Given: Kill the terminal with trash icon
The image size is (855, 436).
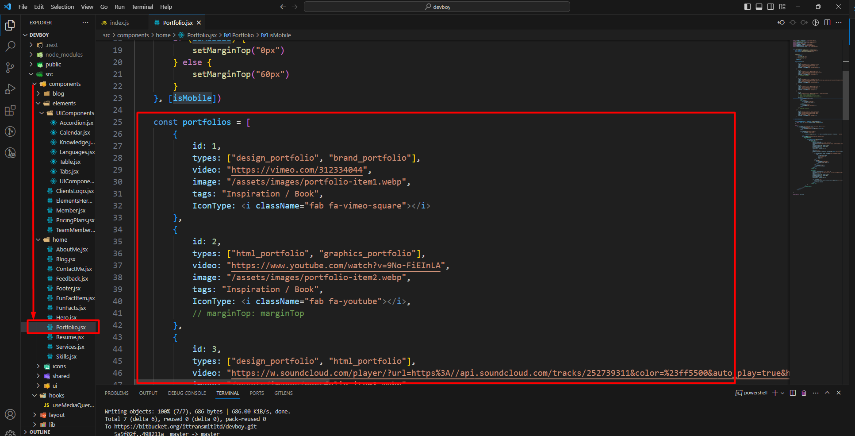Looking at the screenshot, I should 804,393.
